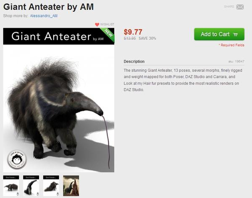252x198 pixels.
Task: Select the second standing anteater thumbnail
Action: coord(31,186)
